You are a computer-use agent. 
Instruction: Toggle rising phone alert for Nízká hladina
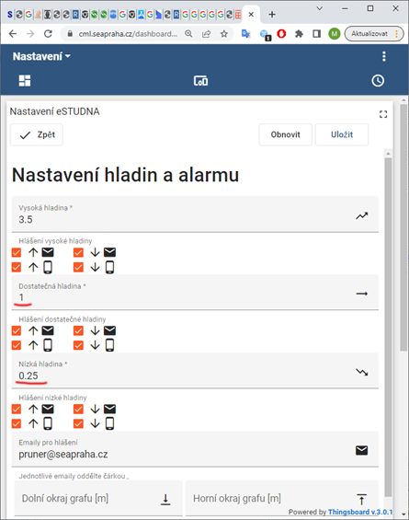point(17,424)
